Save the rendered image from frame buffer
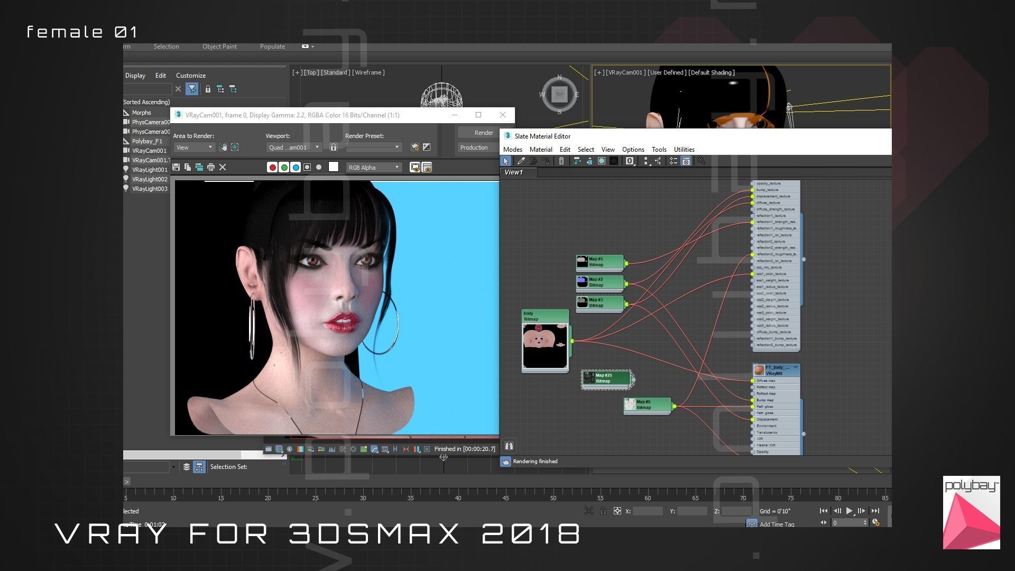 [x=176, y=168]
